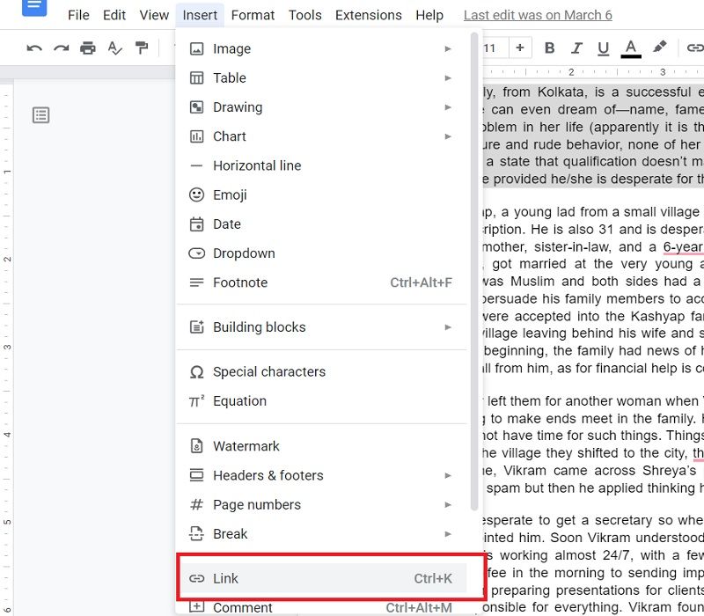Toggle italic formatting

point(576,48)
